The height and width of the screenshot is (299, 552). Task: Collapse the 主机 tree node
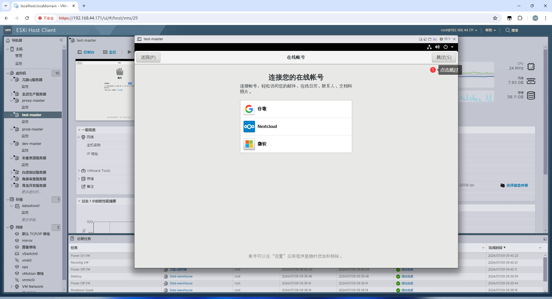(x=7, y=49)
